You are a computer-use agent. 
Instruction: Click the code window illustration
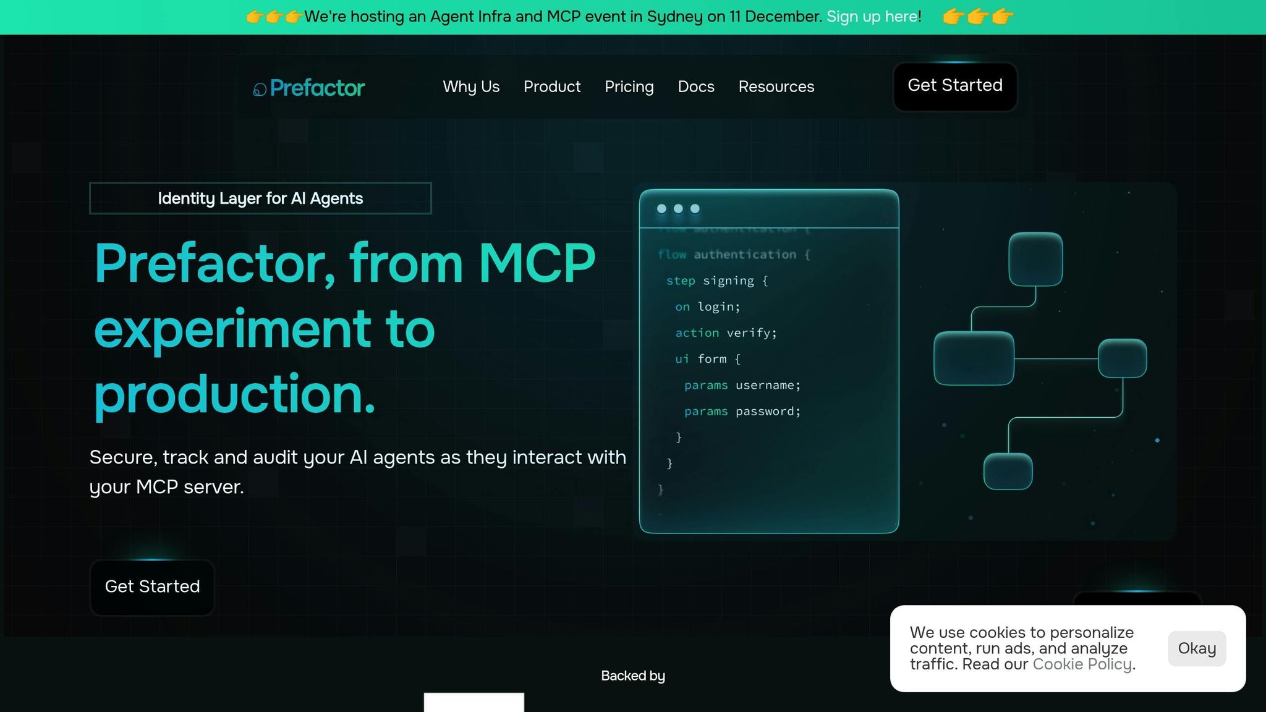point(769,361)
